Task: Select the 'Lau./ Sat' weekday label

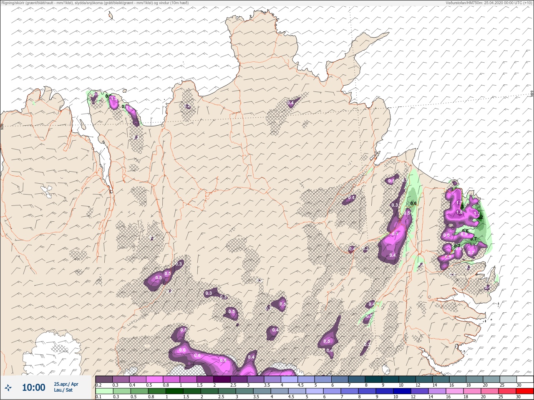Action: tap(63, 390)
